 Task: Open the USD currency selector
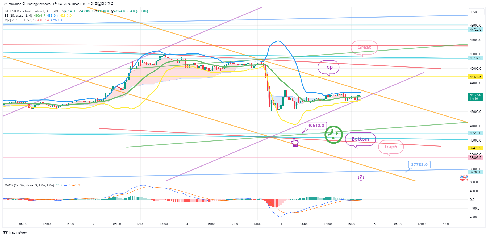point(476,12)
